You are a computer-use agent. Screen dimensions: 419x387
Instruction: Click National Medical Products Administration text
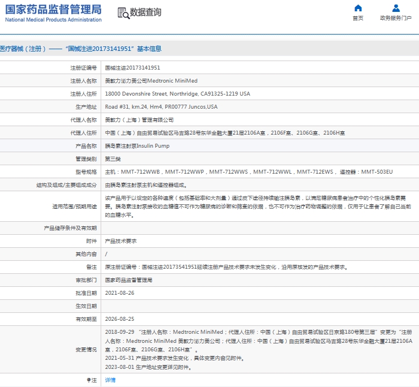click(x=54, y=20)
